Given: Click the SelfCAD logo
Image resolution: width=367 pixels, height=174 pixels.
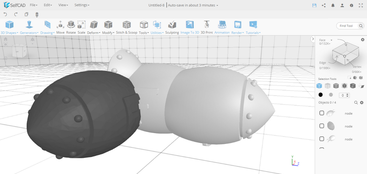Looking at the screenshot, I should (14, 5).
